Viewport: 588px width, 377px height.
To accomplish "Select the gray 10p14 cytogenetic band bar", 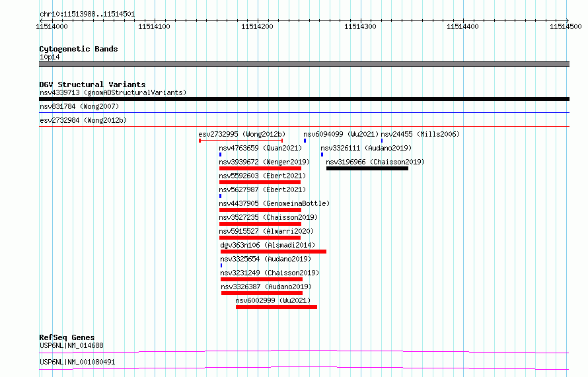I will [x=304, y=64].
